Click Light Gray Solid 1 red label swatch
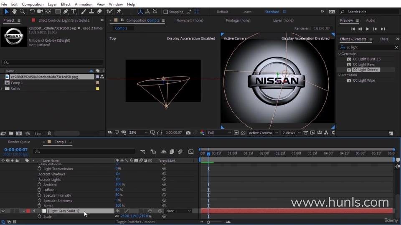This screenshot has width=401, height=225. (28, 211)
